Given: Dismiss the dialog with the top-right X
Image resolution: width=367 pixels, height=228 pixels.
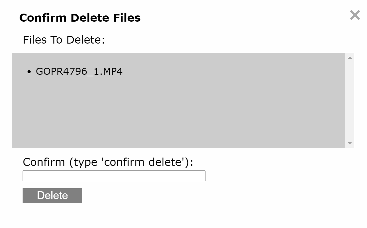Looking at the screenshot, I should (x=355, y=15).
